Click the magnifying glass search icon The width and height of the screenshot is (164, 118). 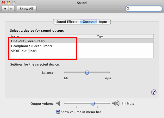(x=128, y=9)
